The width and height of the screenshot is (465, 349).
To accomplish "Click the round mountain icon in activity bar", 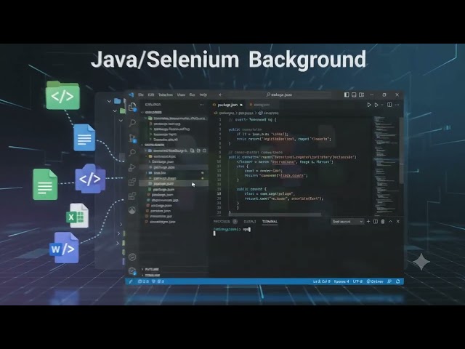I will pyautogui.click(x=132, y=210).
